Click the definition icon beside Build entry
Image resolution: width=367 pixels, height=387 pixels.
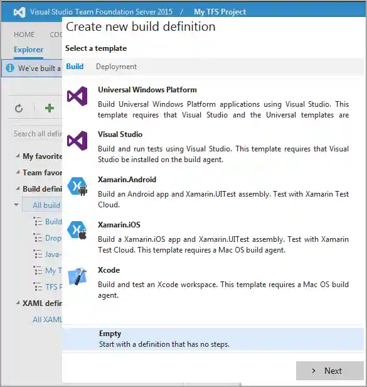coord(38,221)
